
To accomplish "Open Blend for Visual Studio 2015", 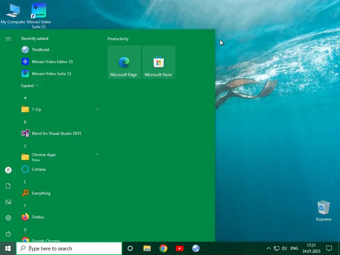I will 60,133.
